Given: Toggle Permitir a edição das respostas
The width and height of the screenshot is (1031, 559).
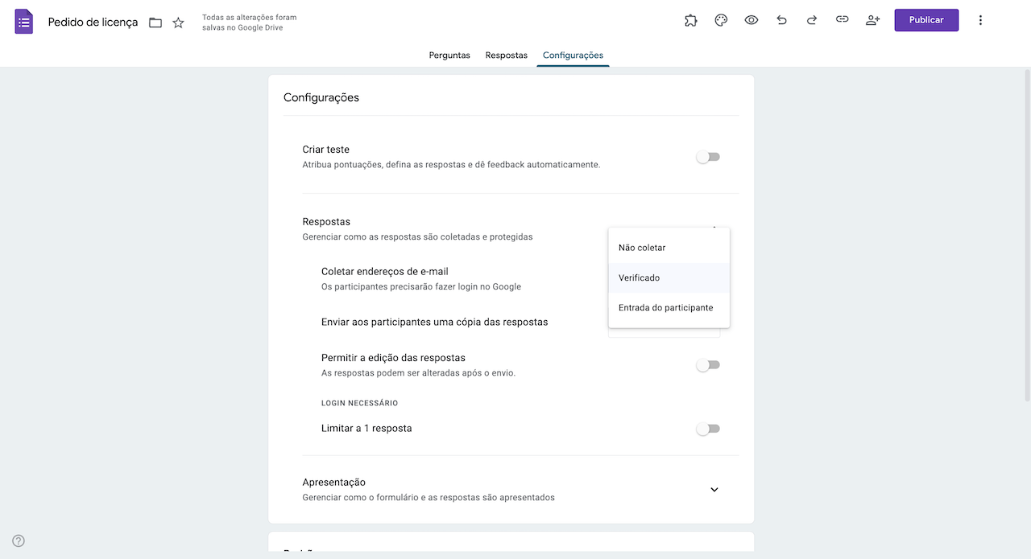Looking at the screenshot, I should [x=708, y=365].
